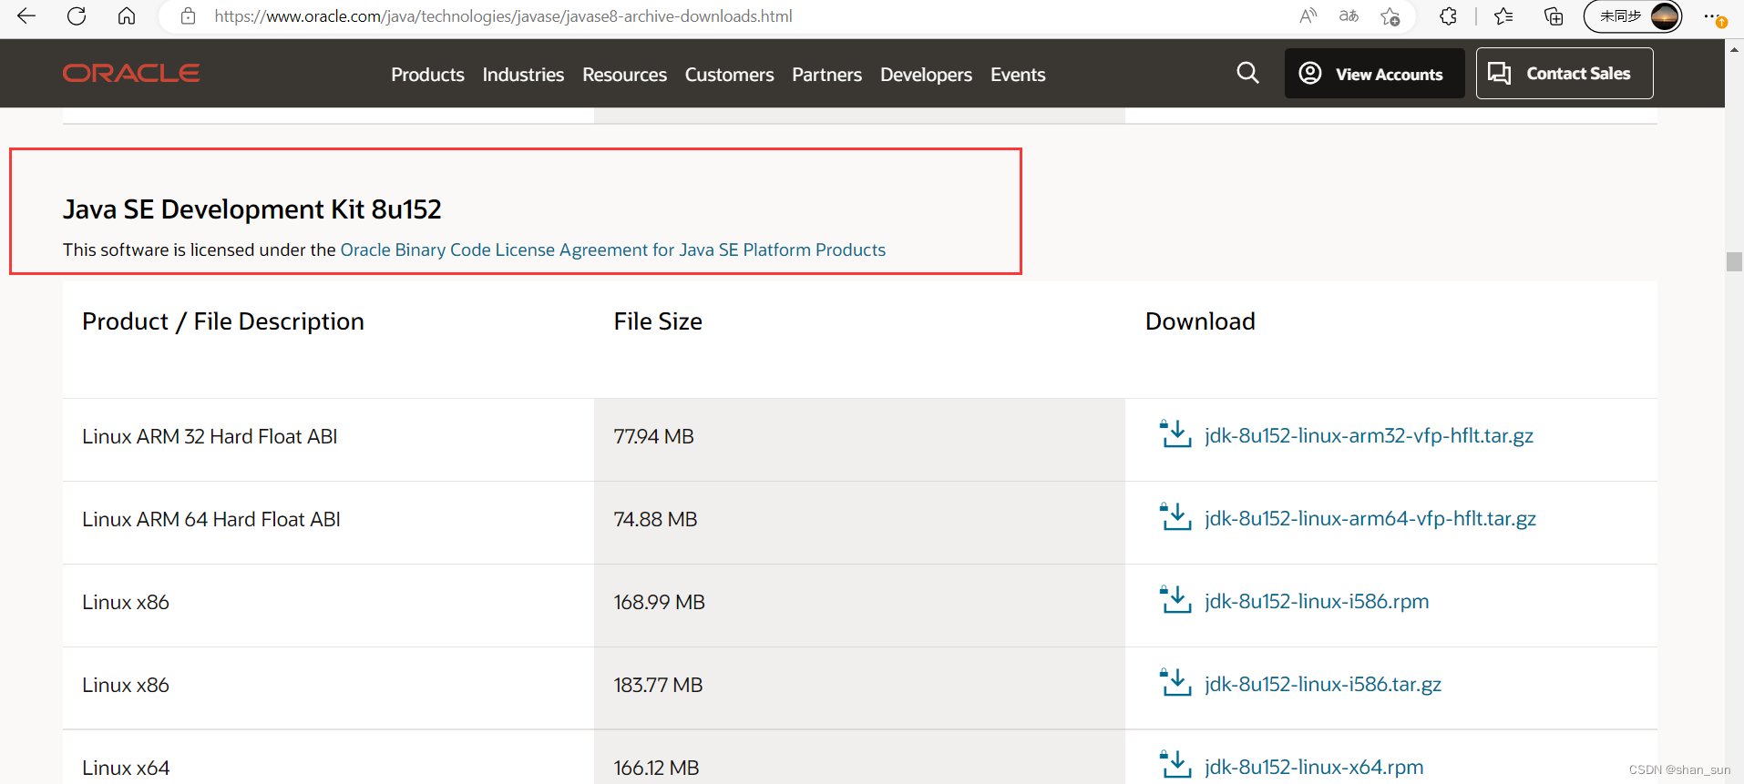The width and height of the screenshot is (1744, 784).
Task: Click the 'Java SE Development Kit 8u152' heading
Action: coord(252,209)
